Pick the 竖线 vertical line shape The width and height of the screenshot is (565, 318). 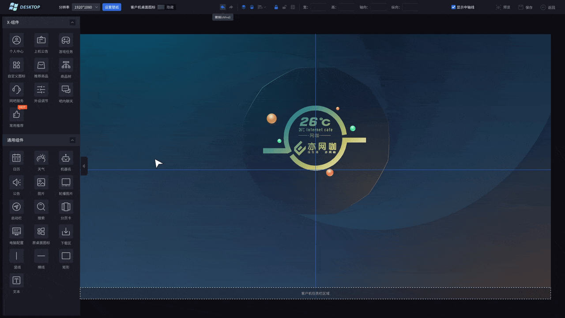pos(16,256)
